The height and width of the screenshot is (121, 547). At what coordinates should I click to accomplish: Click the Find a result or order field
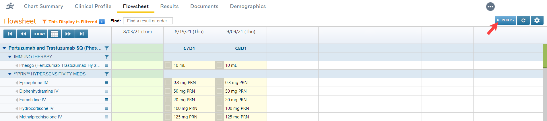(x=148, y=21)
